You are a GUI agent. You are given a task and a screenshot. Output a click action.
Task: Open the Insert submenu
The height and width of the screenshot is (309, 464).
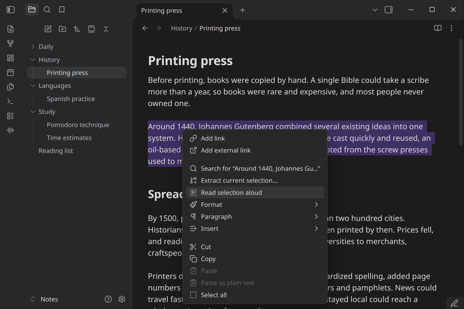pos(255,229)
